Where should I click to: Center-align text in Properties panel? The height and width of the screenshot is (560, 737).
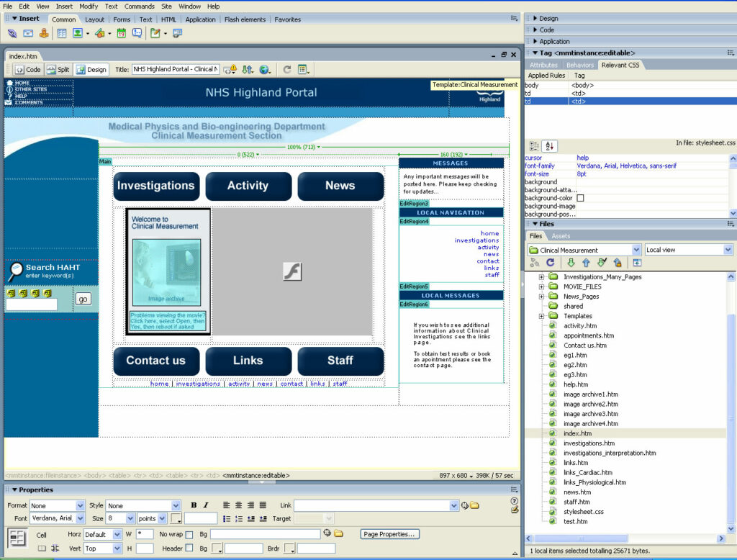point(239,505)
